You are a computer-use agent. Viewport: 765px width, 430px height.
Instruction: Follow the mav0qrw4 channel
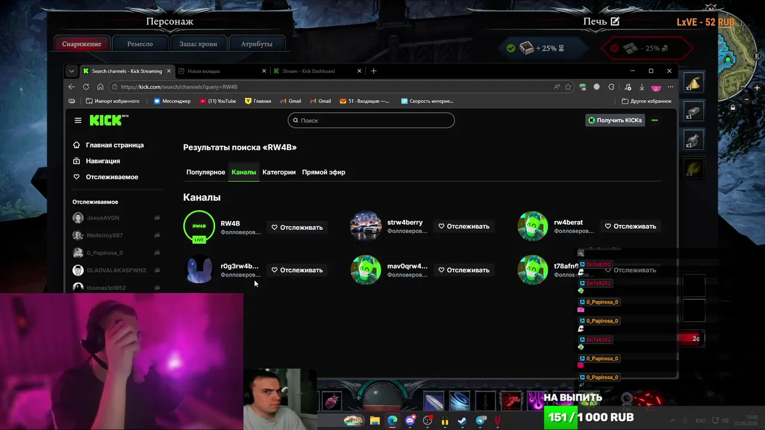tap(464, 270)
